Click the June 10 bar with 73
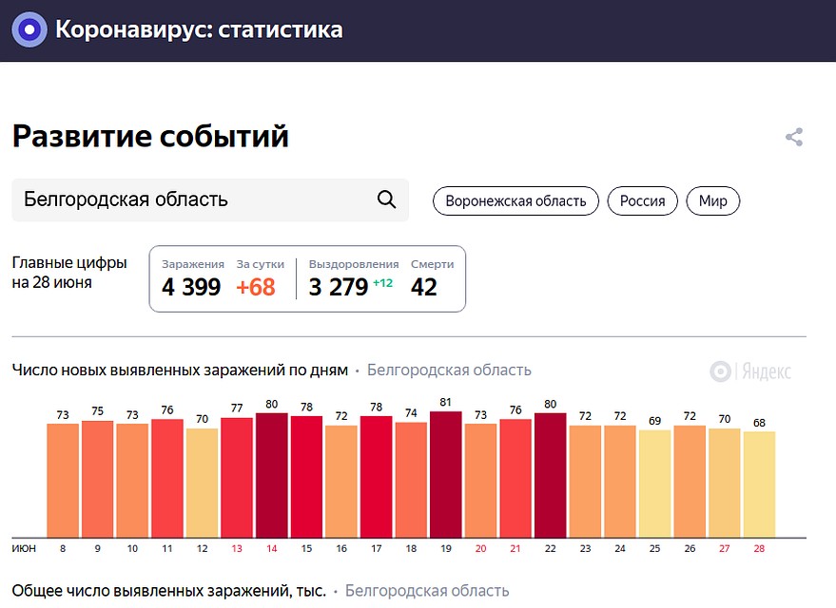The width and height of the screenshot is (836, 608). click(x=132, y=480)
